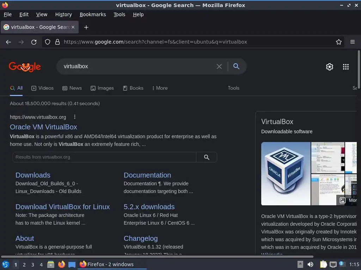Switch to the News search tab
Image resolution: width=361 pixels, height=270 pixels.
(x=72, y=88)
